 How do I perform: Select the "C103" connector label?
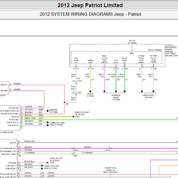click(79, 81)
